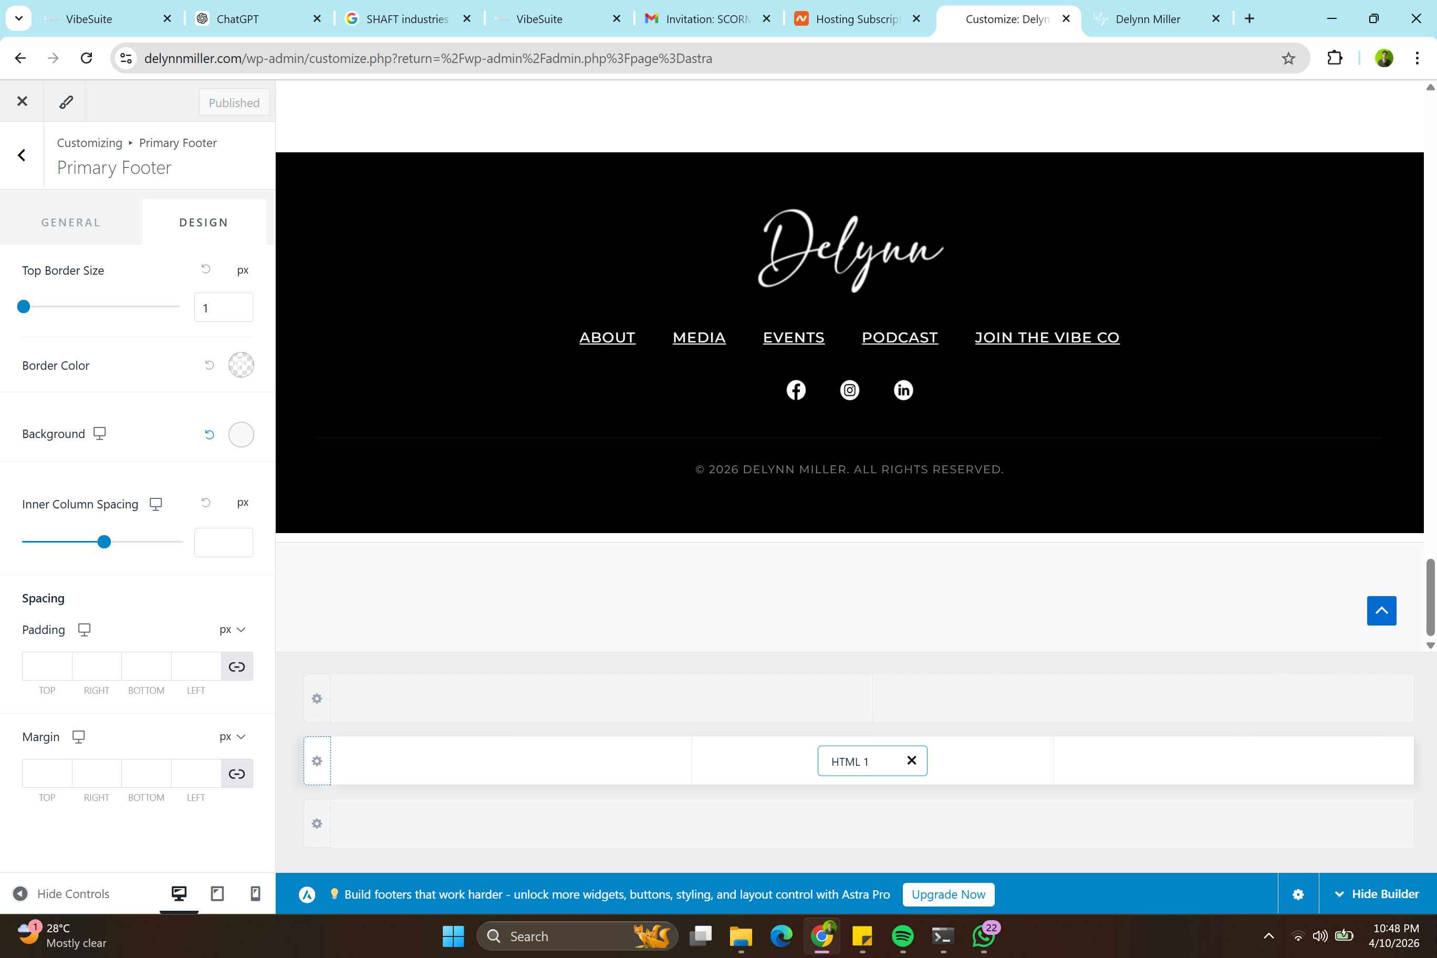The image size is (1437, 958).
Task: Click the LinkedIn icon in footer preview
Action: [x=903, y=390]
